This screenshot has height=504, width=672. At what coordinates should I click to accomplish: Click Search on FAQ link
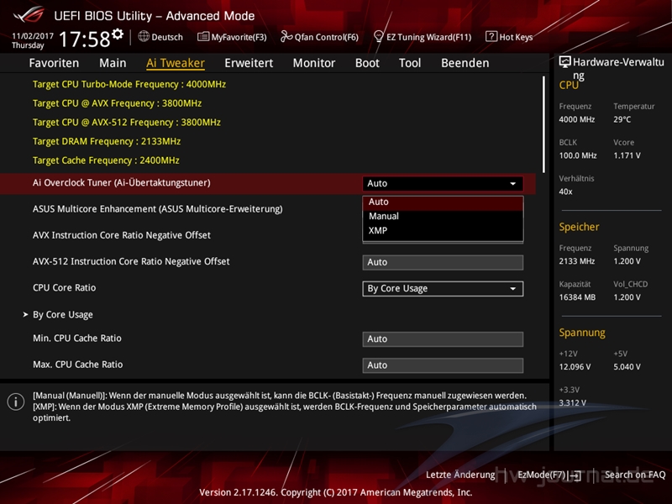point(635,475)
